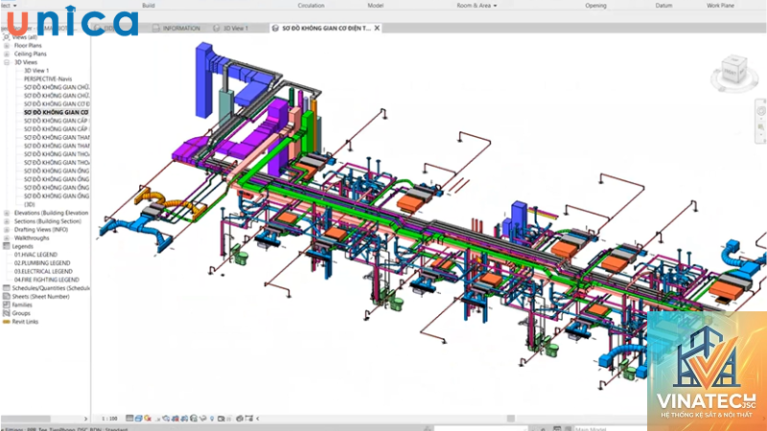Click the Circulation ribbon panel label
This screenshot has height=431, width=767.
311,6
